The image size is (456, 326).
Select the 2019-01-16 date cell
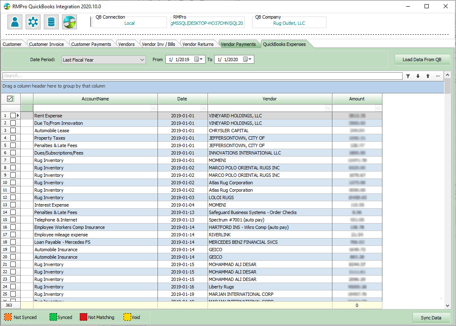tap(183, 287)
